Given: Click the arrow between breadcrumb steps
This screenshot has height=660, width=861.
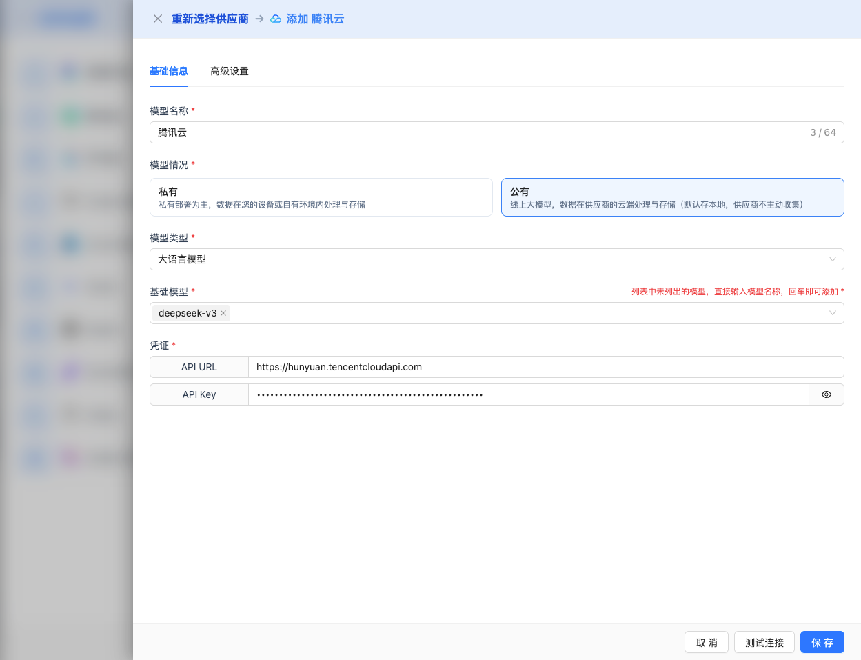Looking at the screenshot, I should click(x=260, y=19).
